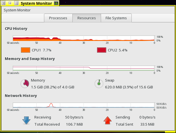The height and width of the screenshot is (133, 176).
Task: Click the System Monitor titlebar app icon
Action: (56, 3)
